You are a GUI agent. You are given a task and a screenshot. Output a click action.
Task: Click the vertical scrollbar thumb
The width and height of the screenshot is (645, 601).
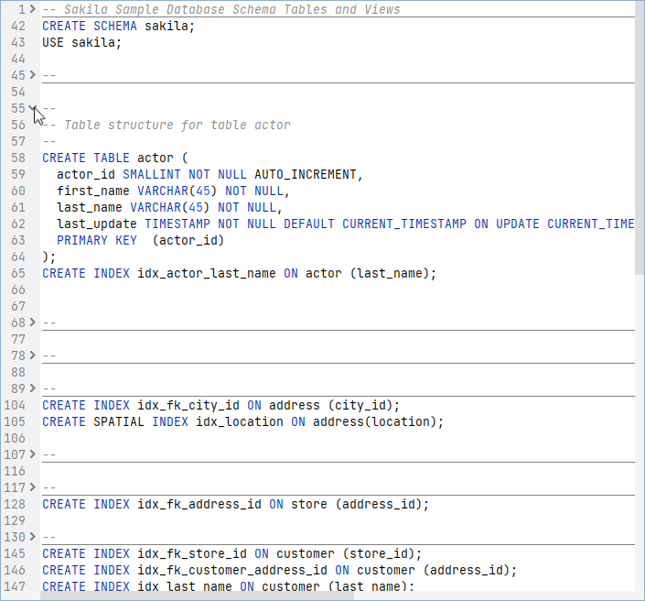click(640, 137)
